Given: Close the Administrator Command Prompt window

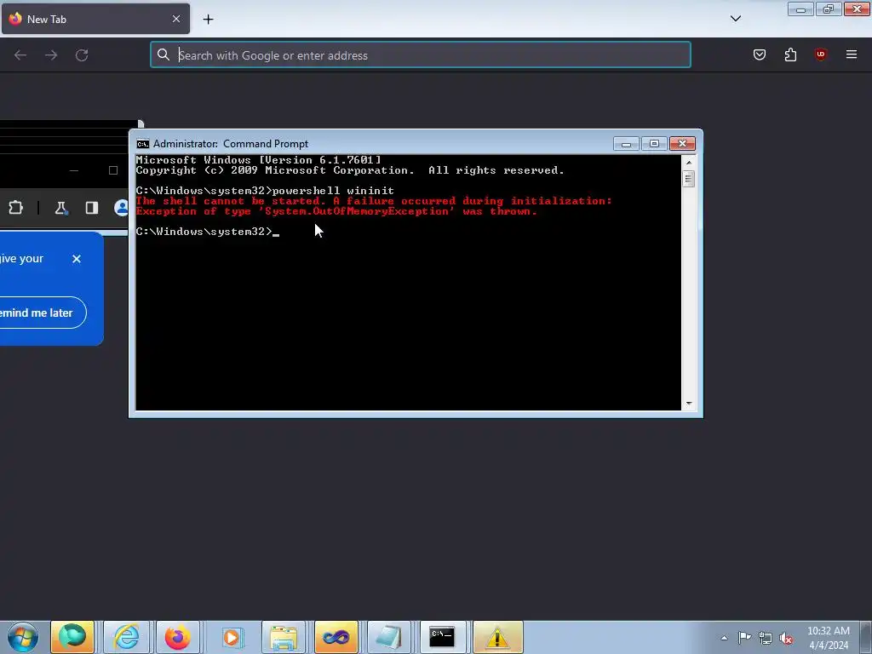Looking at the screenshot, I should [x=682, y=144].
